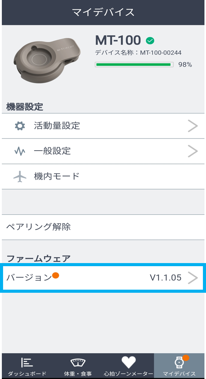
Task: Click the firmware version V1.1.05 text
Action: [x=165, y=278]
